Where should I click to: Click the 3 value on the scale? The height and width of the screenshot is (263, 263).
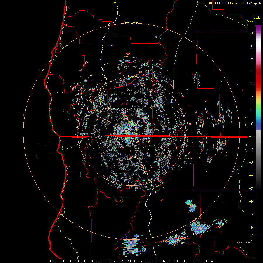[252, 85]
